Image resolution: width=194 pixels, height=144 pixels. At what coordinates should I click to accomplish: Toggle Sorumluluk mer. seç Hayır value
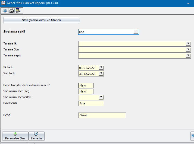(x=86, y=91)
